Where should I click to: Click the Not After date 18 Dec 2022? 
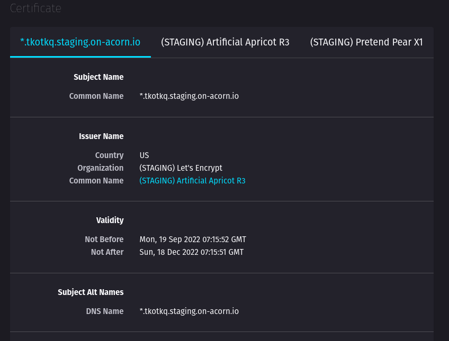pos(191,252)
